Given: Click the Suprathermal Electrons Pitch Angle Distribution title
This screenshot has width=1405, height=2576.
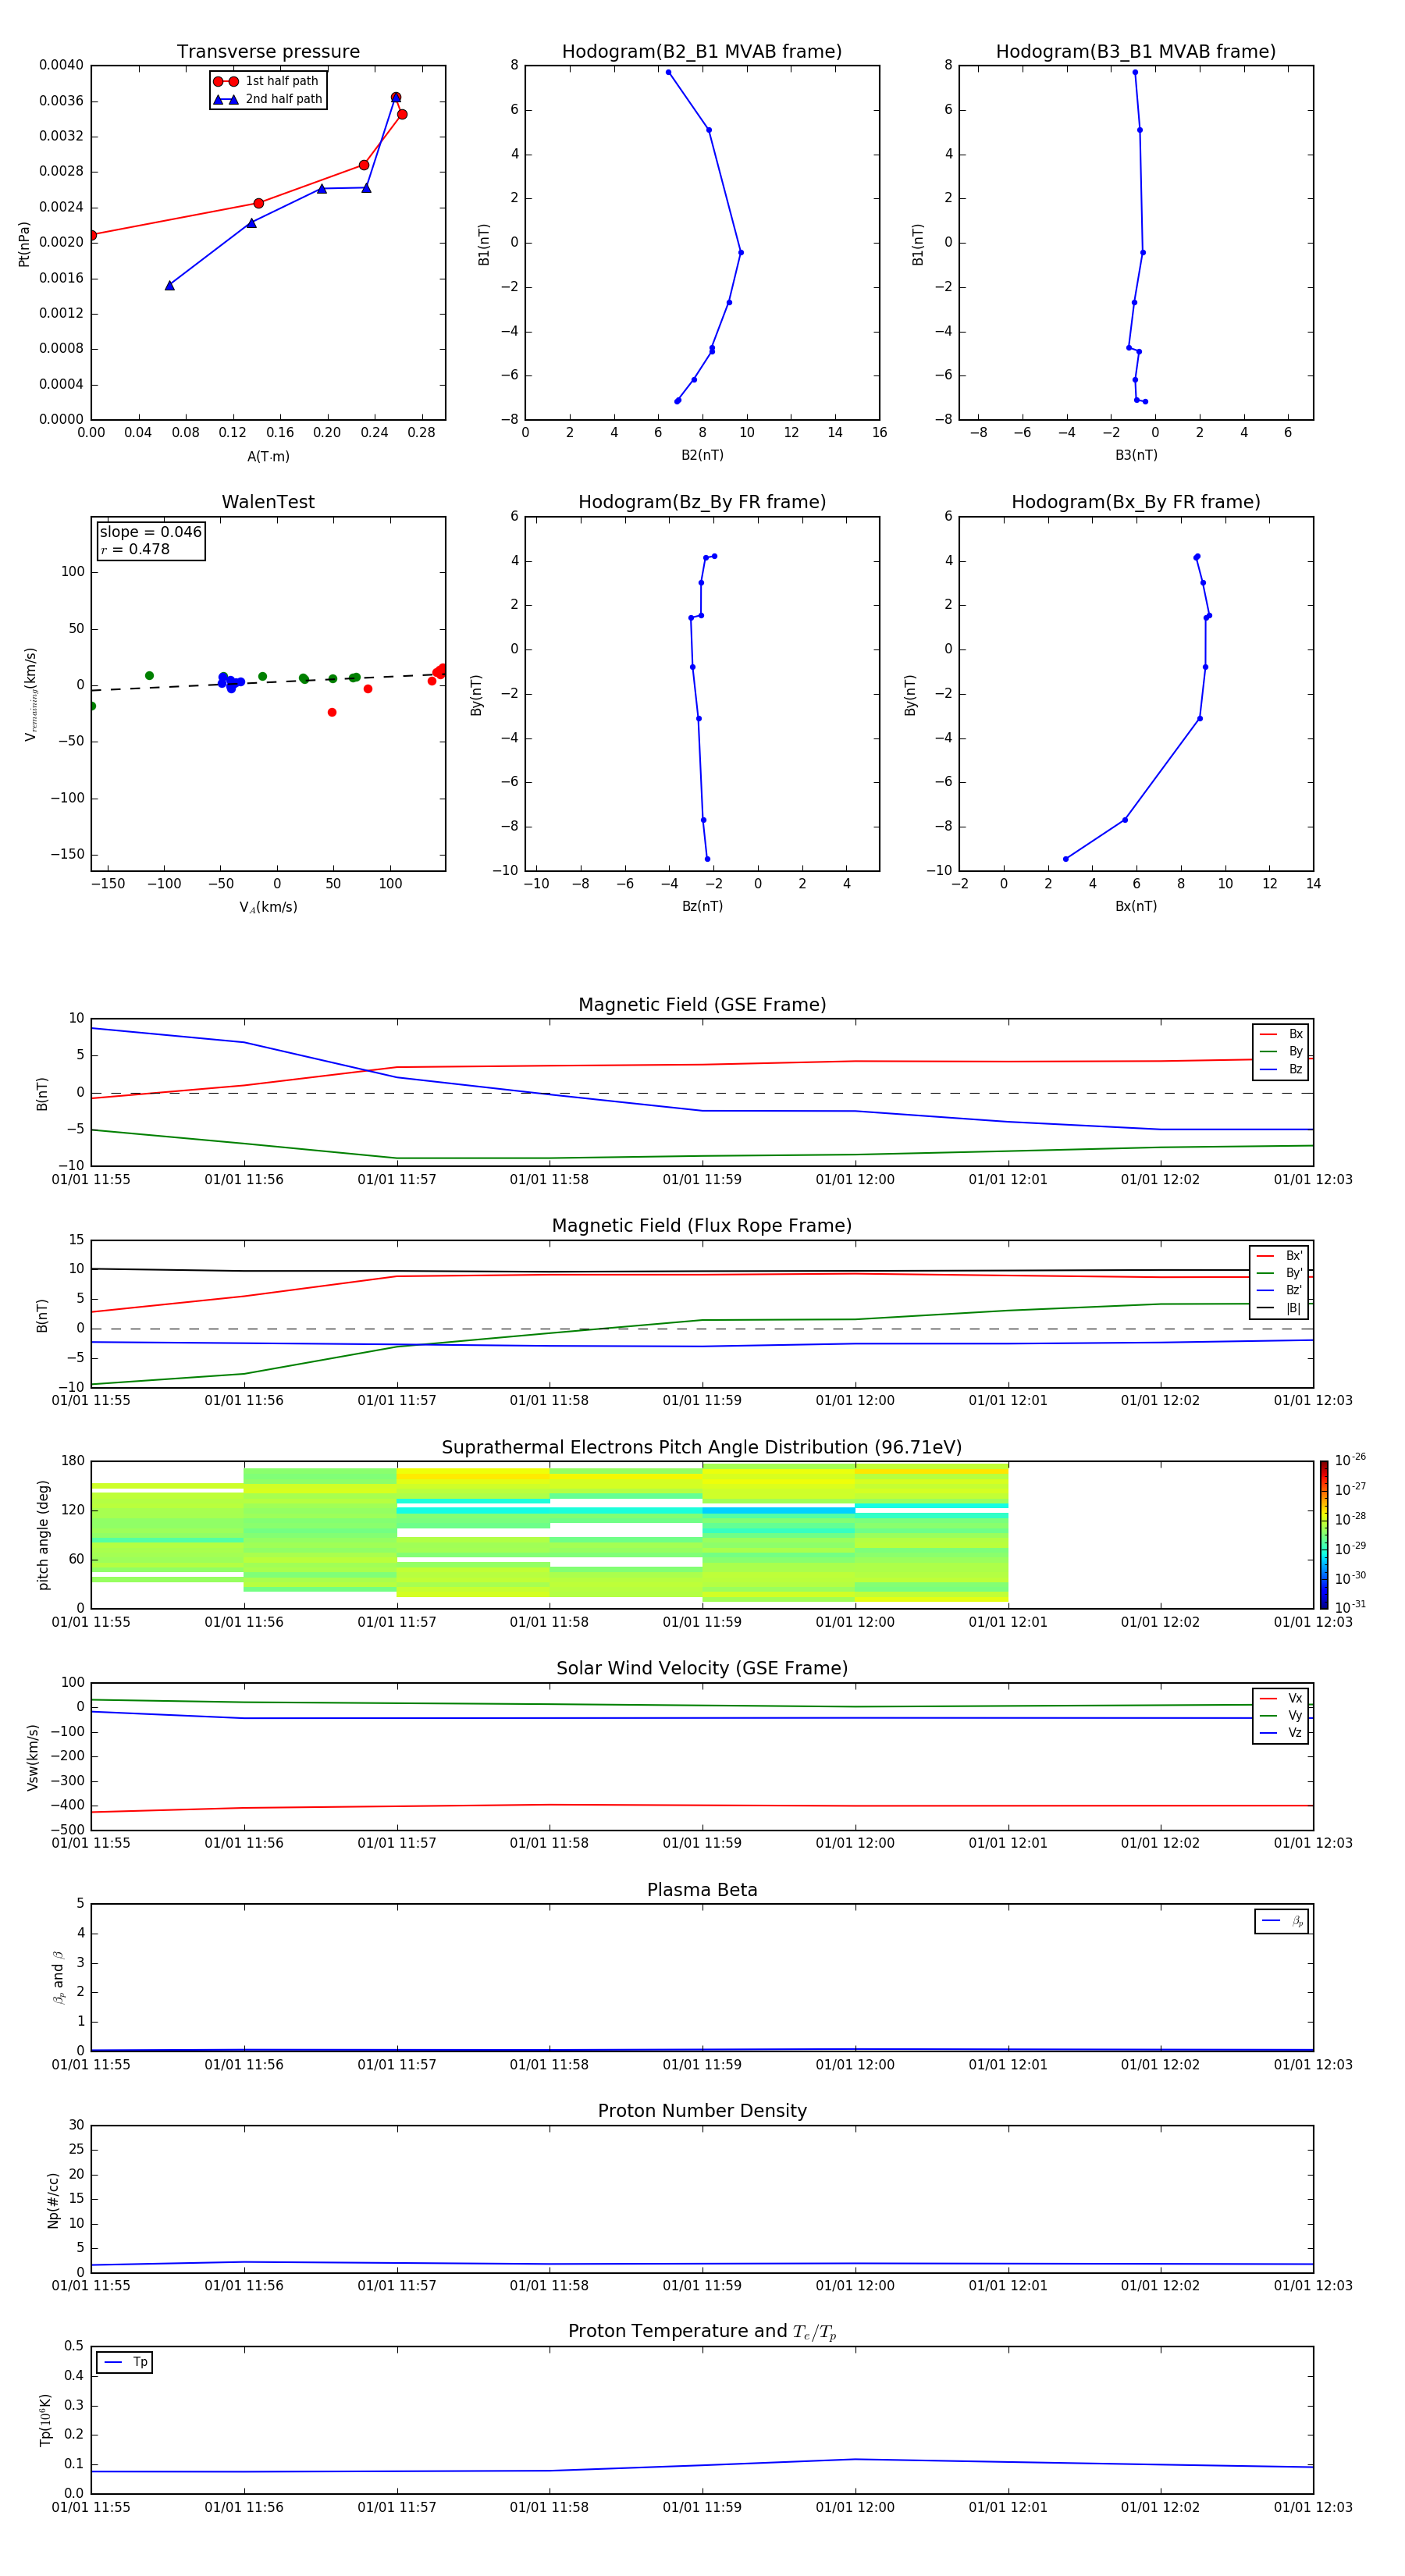Looking at the screenshot, I should 702,1448.
